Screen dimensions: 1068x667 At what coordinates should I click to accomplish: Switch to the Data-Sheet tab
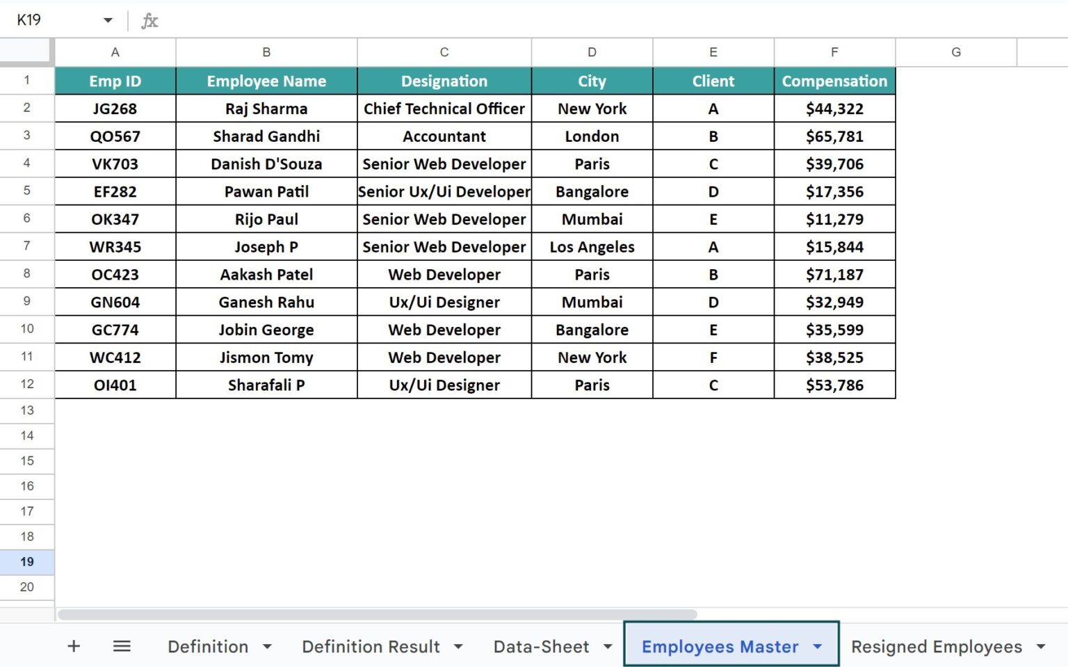pyautogui.click(x=544, y=647)
